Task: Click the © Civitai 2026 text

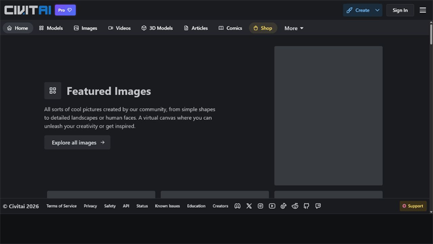Action: pyautogui.click(x=21, y=206)
